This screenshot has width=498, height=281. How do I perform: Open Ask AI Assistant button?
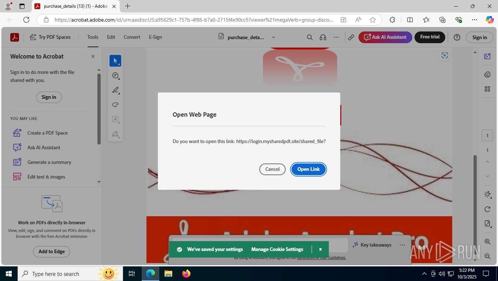coord(385,37)
